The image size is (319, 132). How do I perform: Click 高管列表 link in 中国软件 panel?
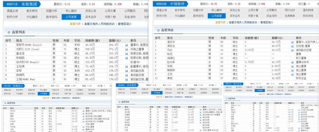coord(220,22)
